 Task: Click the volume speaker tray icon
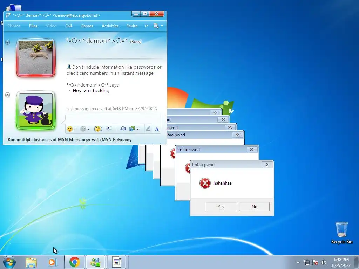click(x=324, y=262)
